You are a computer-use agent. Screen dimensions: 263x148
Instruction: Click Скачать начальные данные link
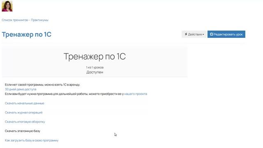coord(25,103)
